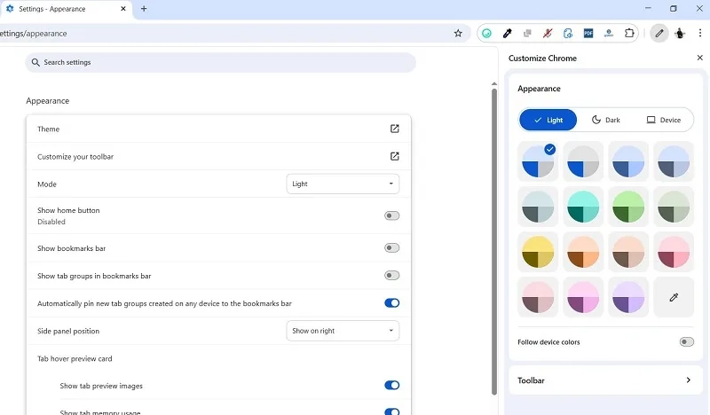Choose the teal aqua color swatch
Viewport: 710px width, 415px height.
click(583, 207)
